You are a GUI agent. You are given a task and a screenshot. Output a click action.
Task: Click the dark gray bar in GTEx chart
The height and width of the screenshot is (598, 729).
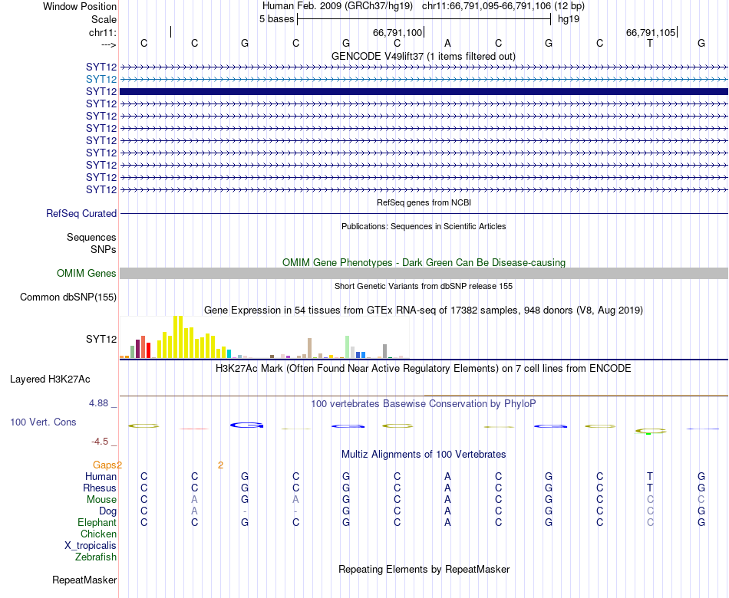tap(385, 351)
